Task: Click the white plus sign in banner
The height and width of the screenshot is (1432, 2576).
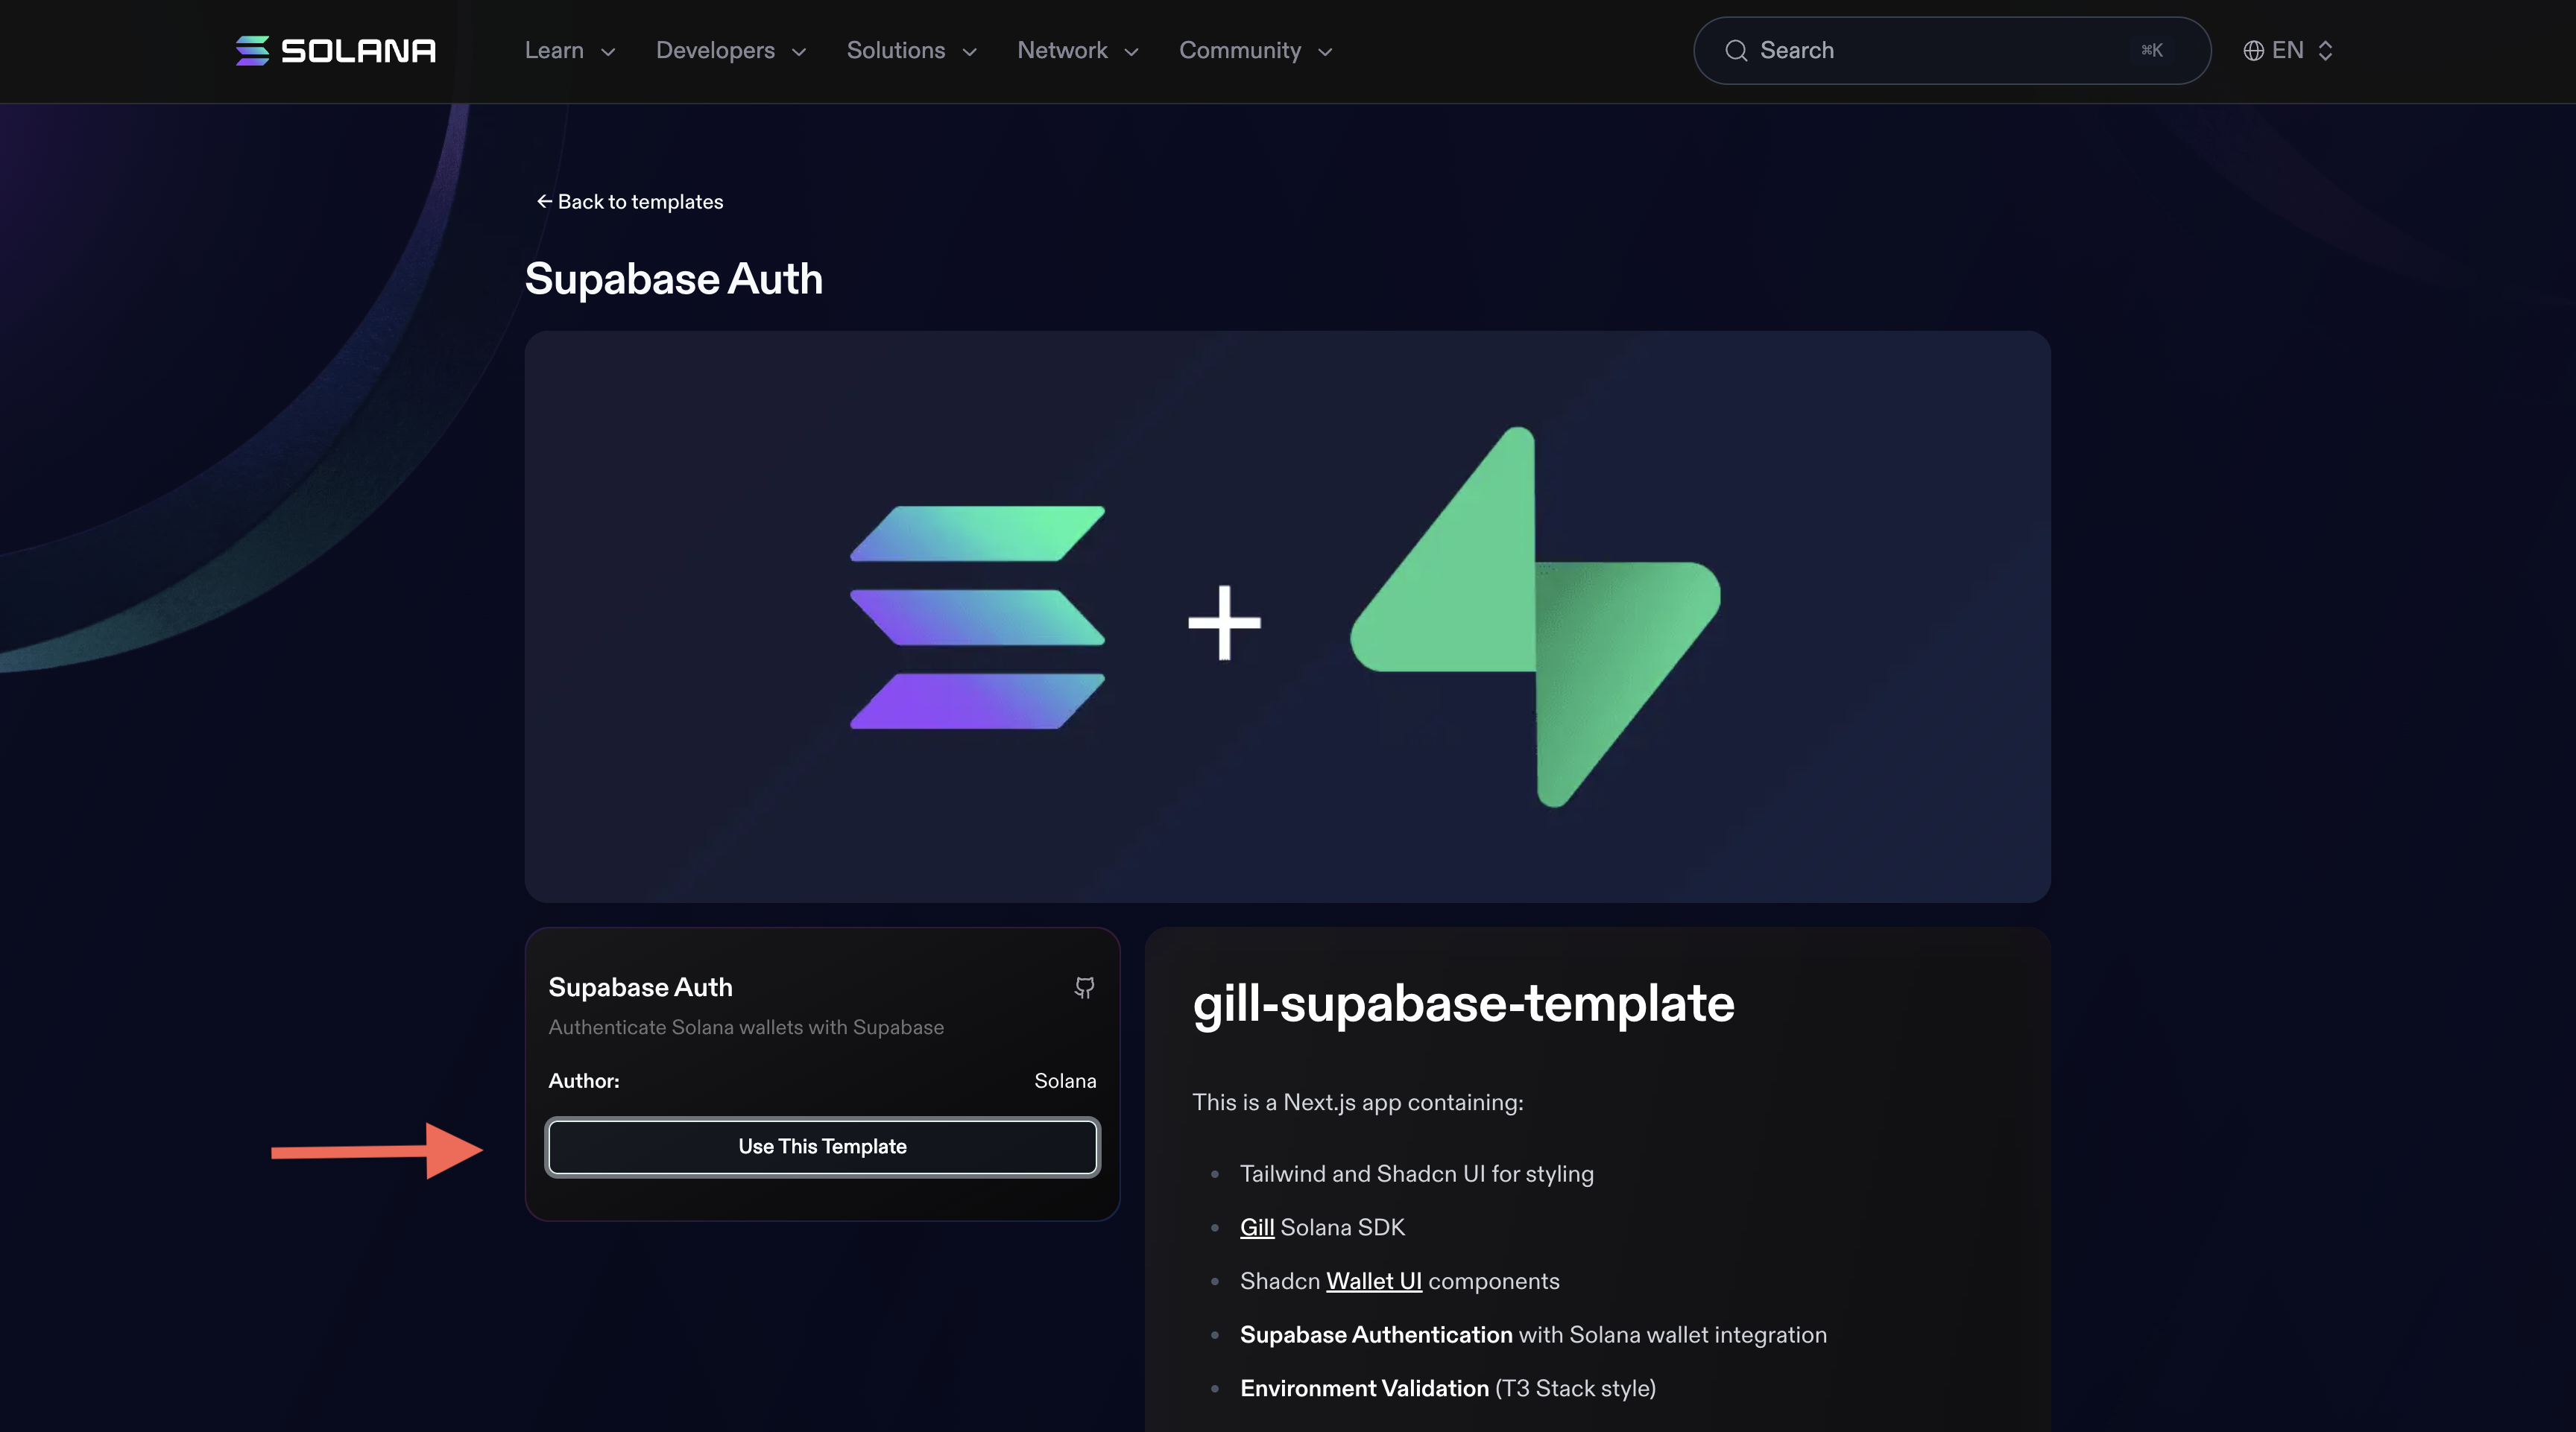Action: (x=1224, y=623)
